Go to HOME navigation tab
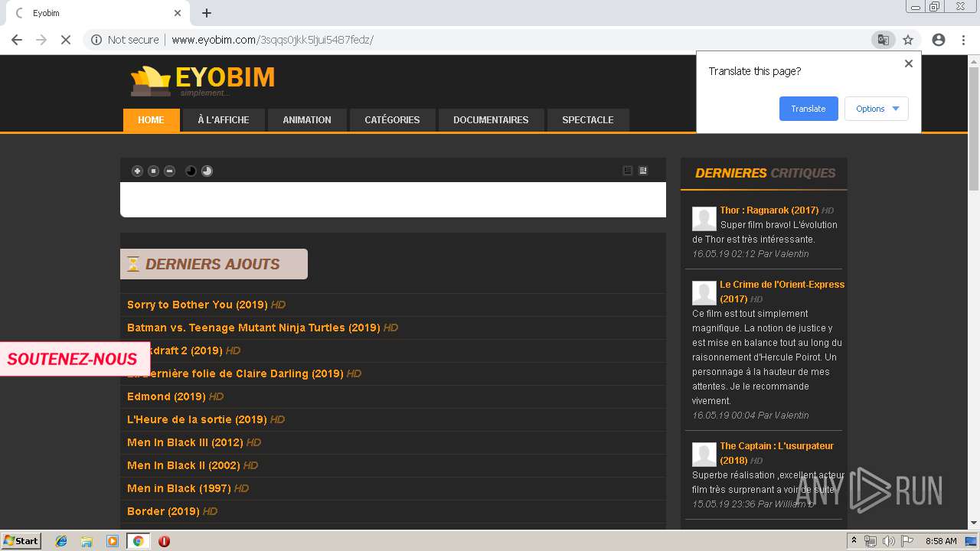The image size is (980, 551). (151, 120)
